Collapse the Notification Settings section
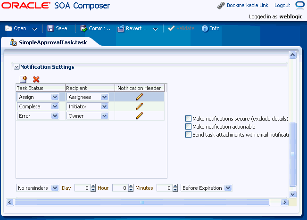The height and width of the screenshot is (220, 307). pyautogui.click(x=17, y=67)
